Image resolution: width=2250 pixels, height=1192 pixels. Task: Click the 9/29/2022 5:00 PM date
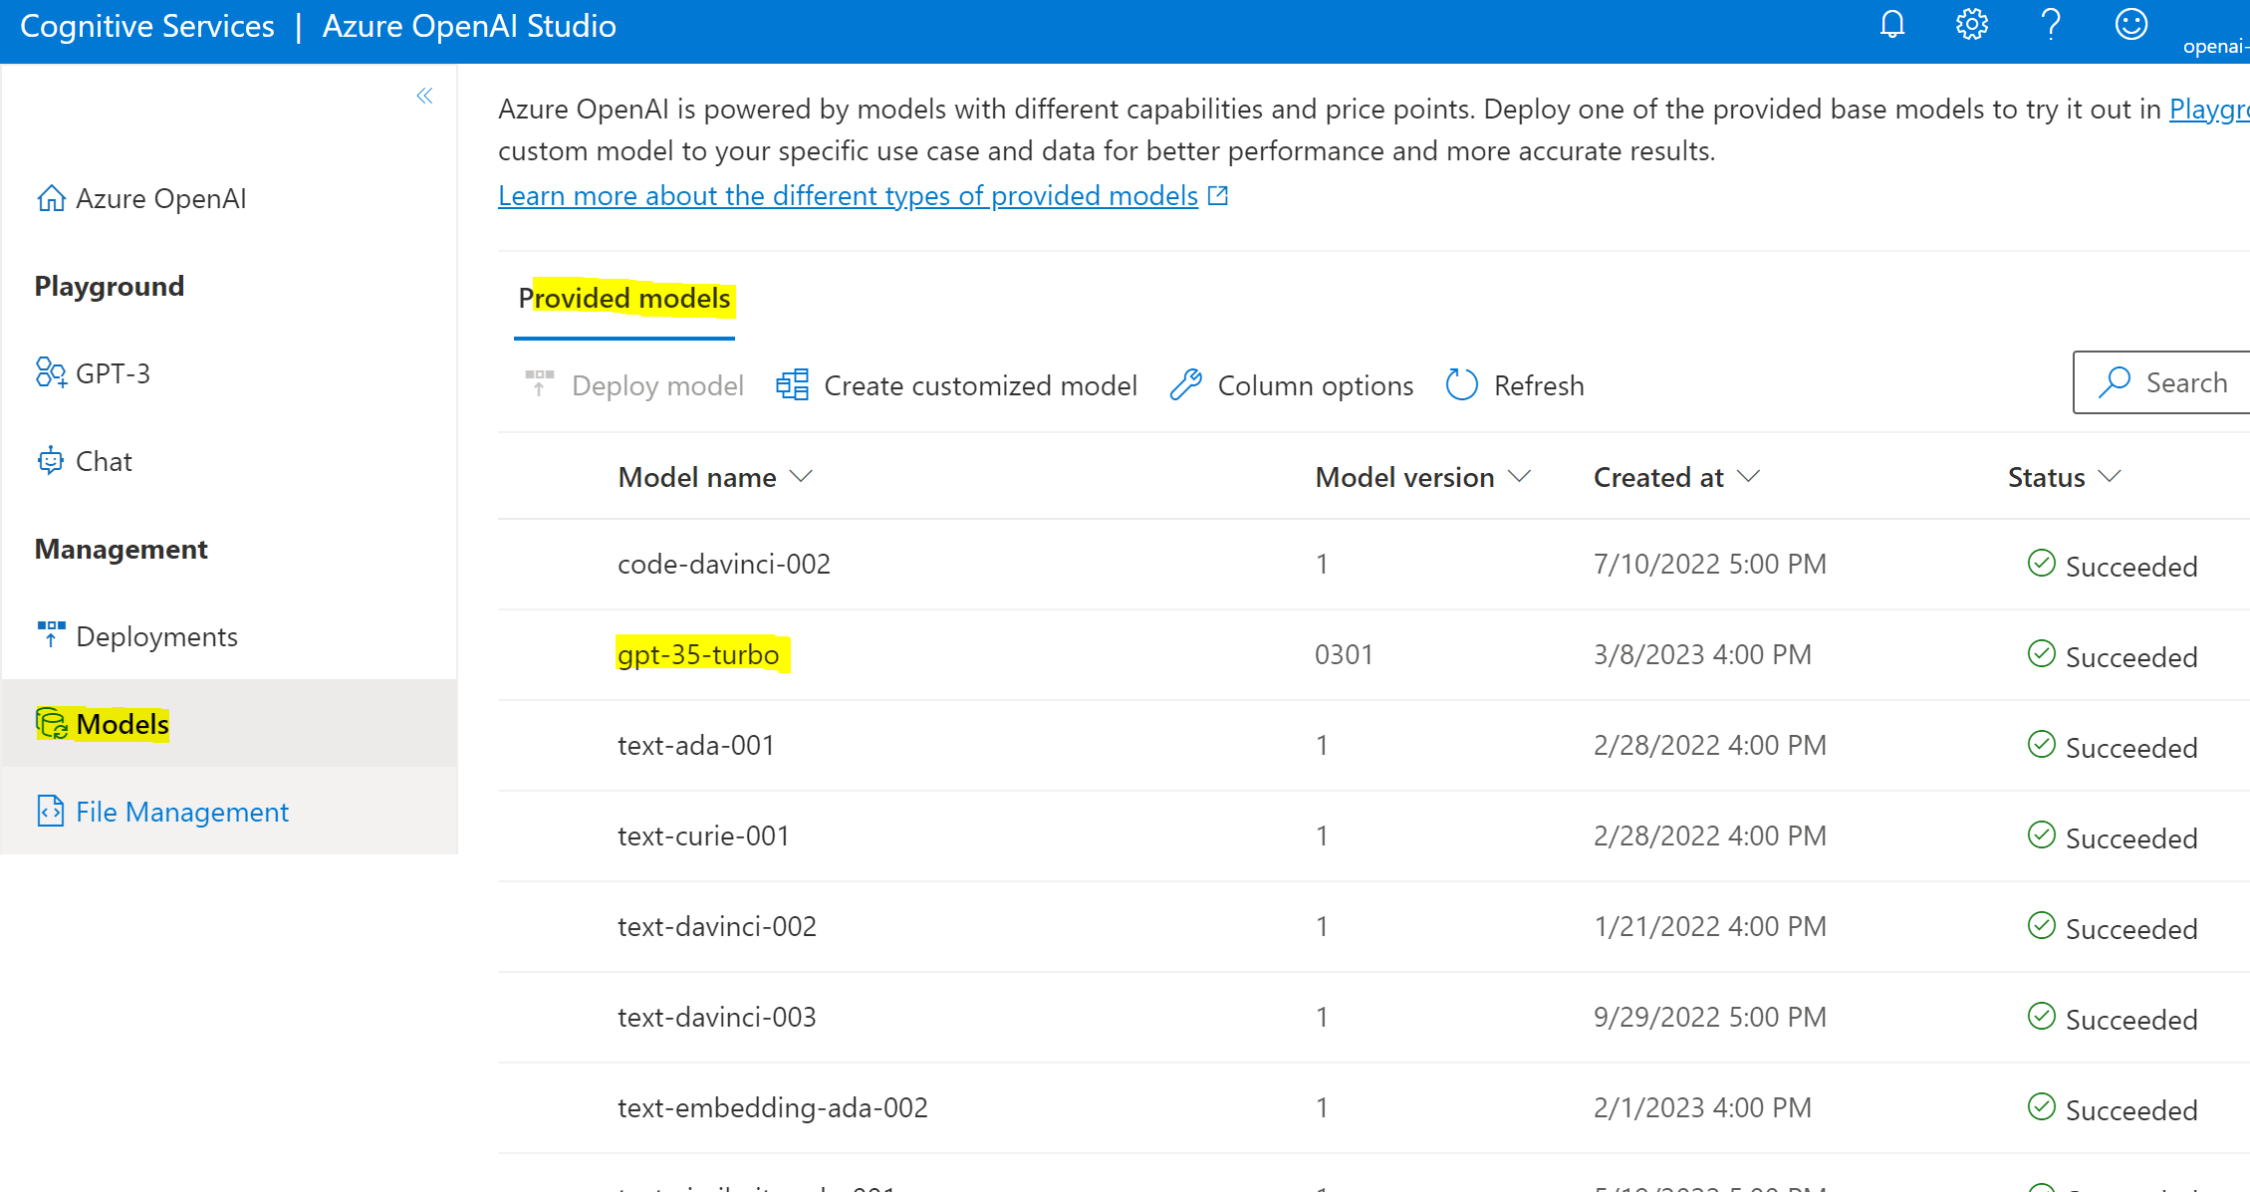(1710, 1017)
